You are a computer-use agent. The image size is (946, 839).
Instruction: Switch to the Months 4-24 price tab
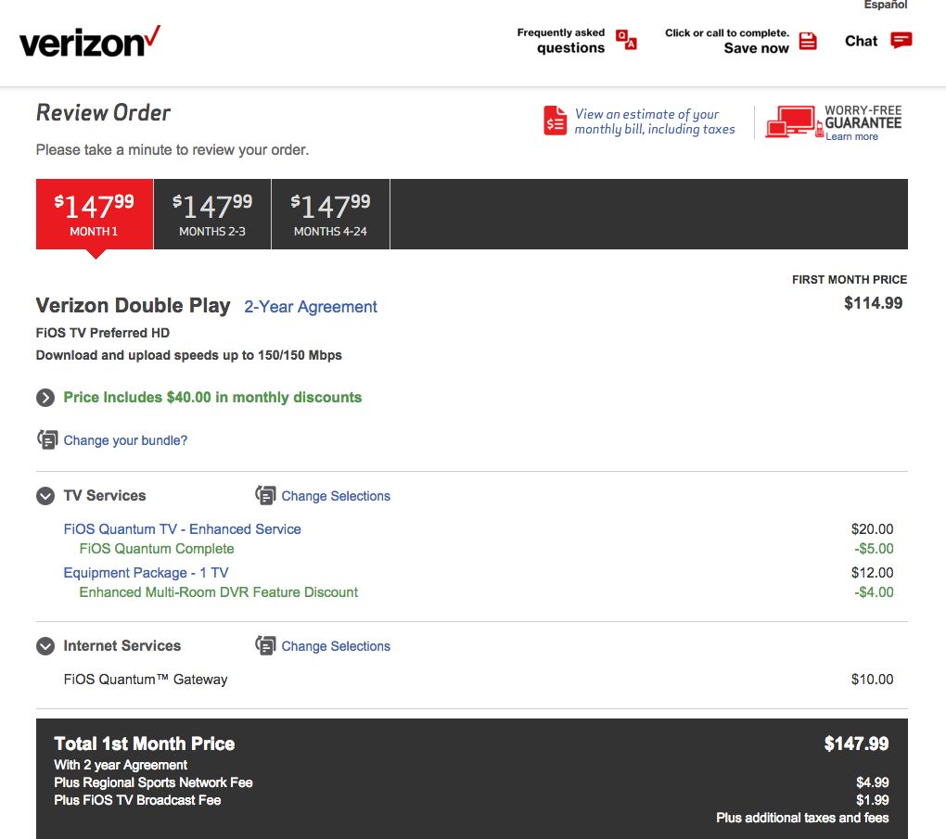pyautogui.click(x=330, y=214)
